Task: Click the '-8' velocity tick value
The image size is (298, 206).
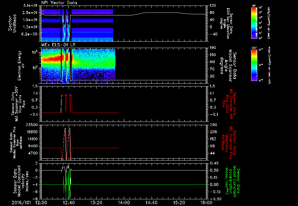Action: [35, 199]
